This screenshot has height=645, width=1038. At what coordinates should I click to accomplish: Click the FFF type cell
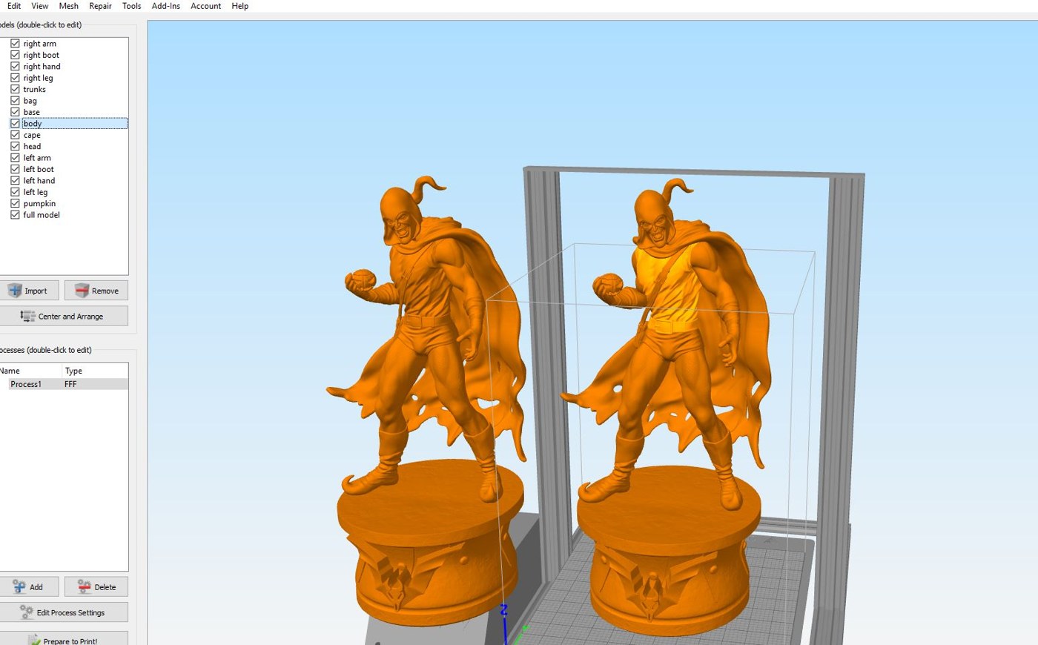pos(70,384)
